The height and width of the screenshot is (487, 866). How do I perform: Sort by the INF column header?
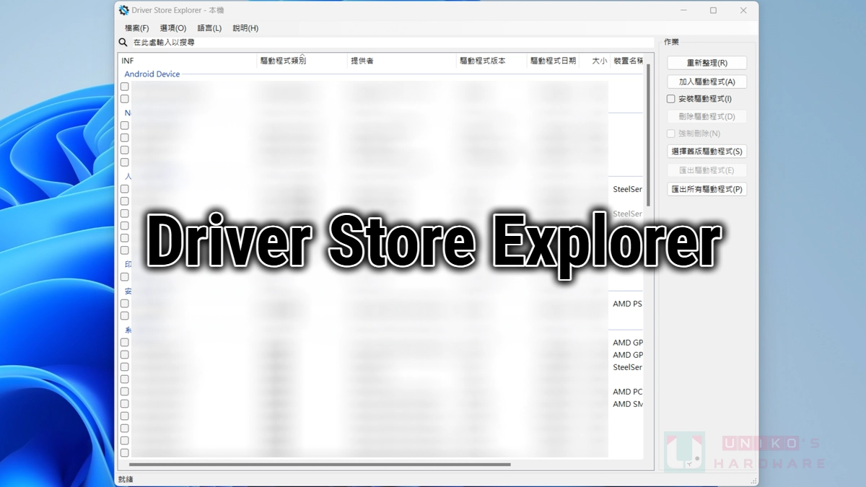coord(188,61)
